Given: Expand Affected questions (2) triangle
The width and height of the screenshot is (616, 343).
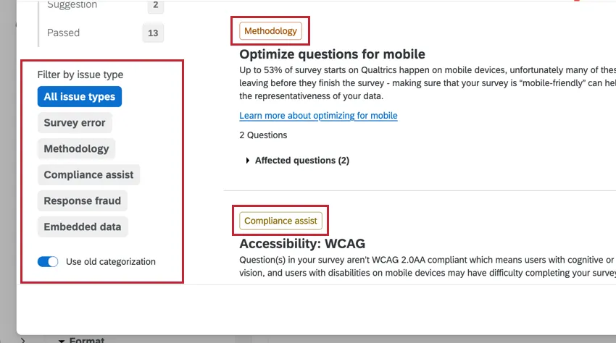Looking at the screenshot, I should 248,160.
